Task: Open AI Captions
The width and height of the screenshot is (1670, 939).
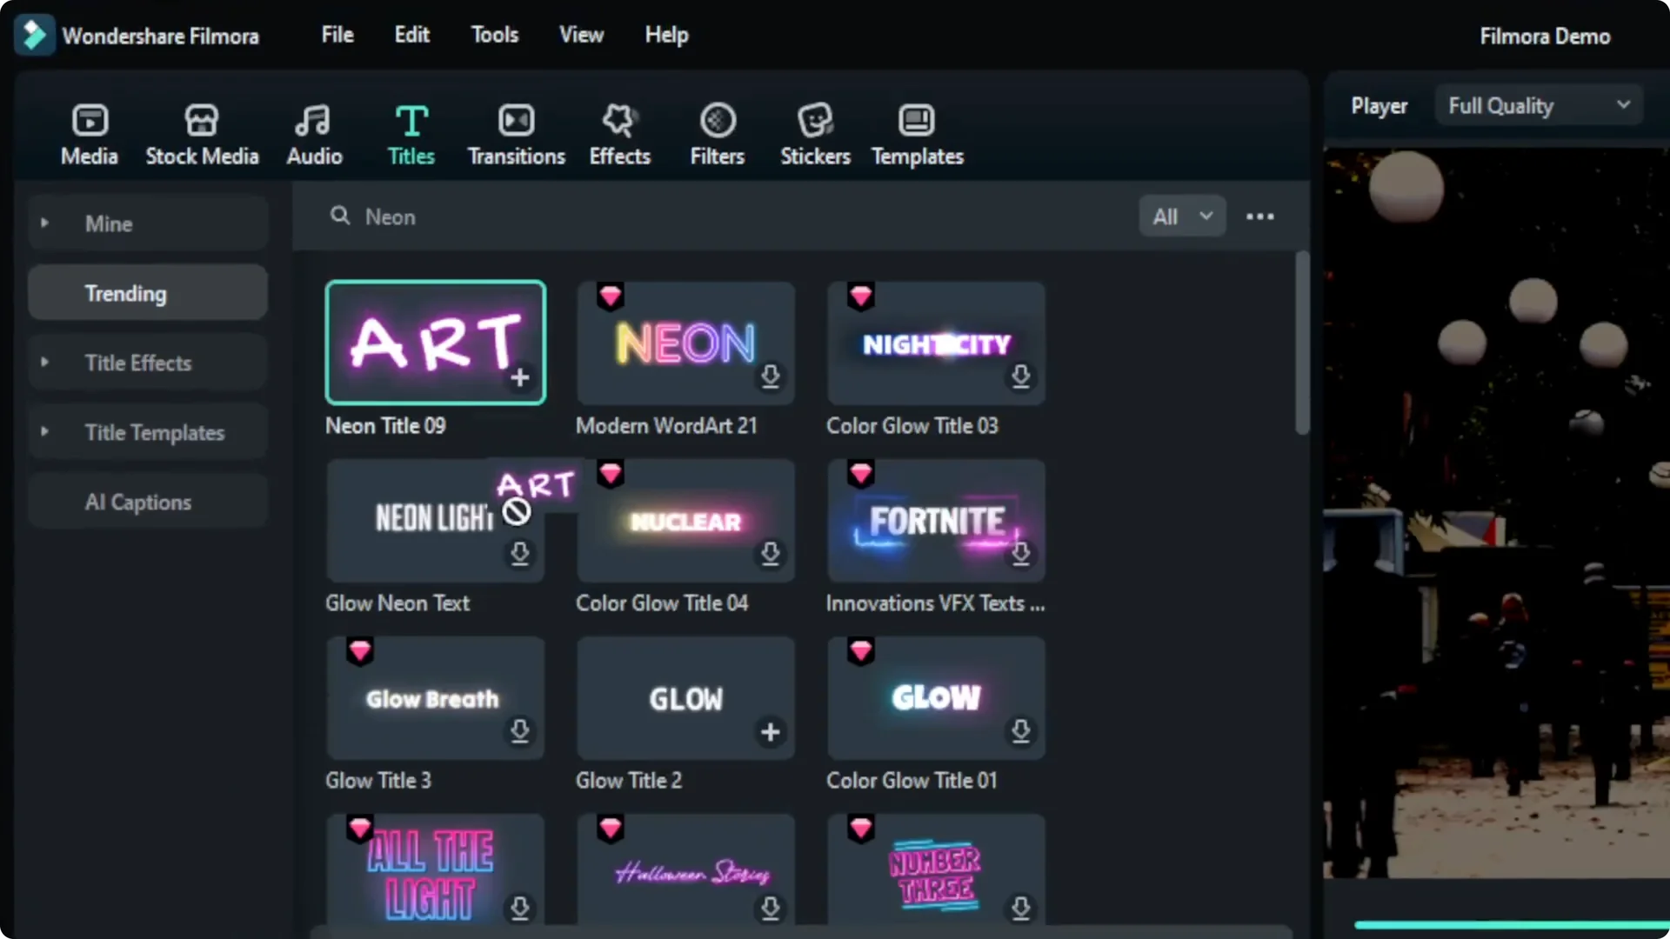Action: pyautogui.click(x=137, y=502)
